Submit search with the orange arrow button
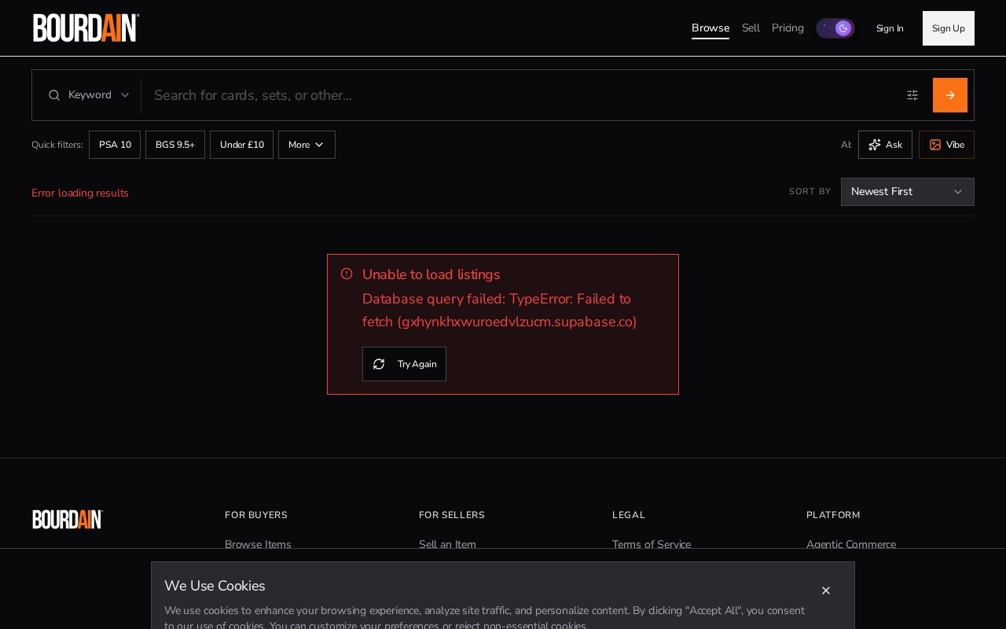 [950, 95]
